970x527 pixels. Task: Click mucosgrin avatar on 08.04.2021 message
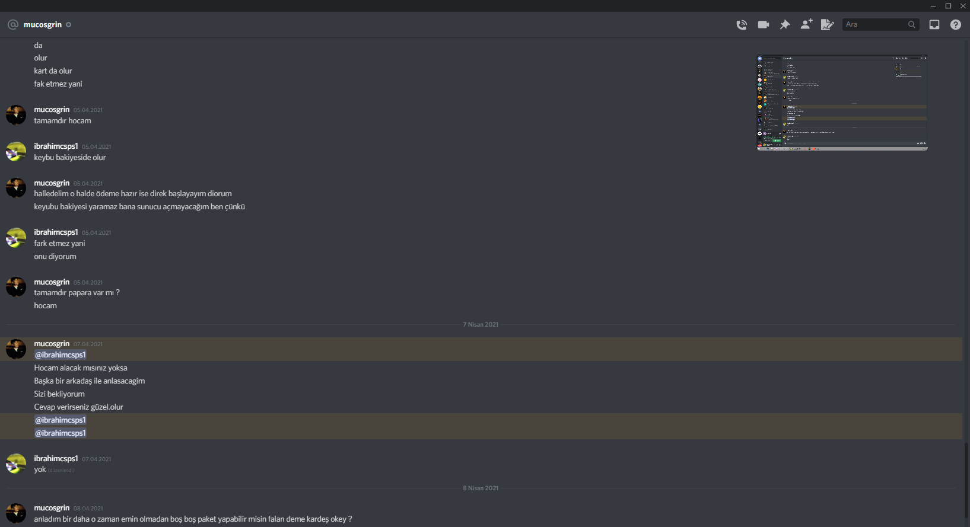[x=16, y=513]
